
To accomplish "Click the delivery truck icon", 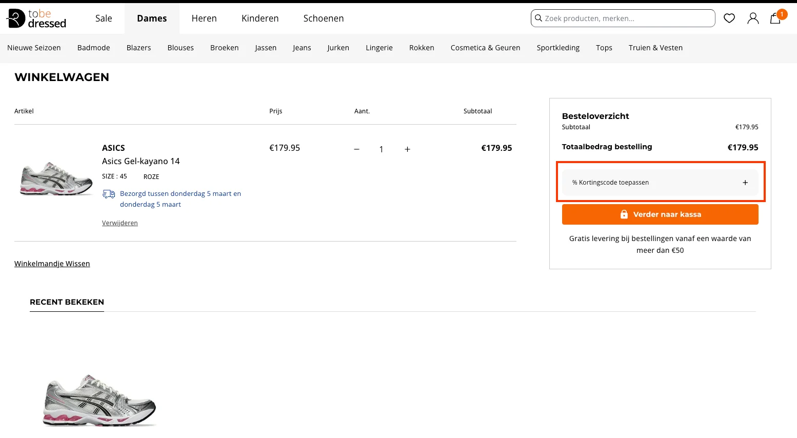I will pyautogui.click(x=109, y=194).
